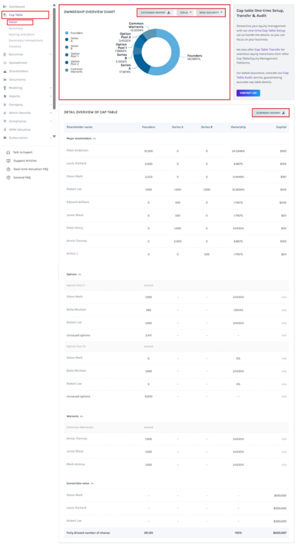
Task: Expand the Modeling sidebar chevron
Action: 51,88
